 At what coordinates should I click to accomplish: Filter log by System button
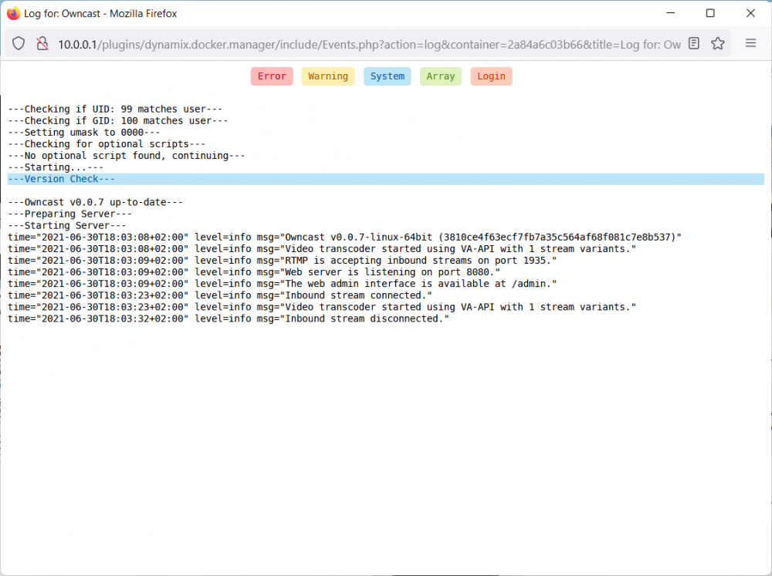pos(388,76)
